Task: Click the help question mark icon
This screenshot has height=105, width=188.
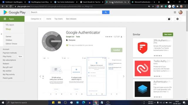Action: [169, 19]
